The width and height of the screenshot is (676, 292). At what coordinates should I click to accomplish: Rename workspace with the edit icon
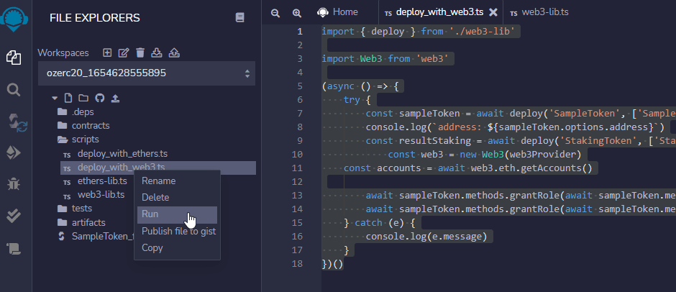pyautogui.click(x=124, y=53)
